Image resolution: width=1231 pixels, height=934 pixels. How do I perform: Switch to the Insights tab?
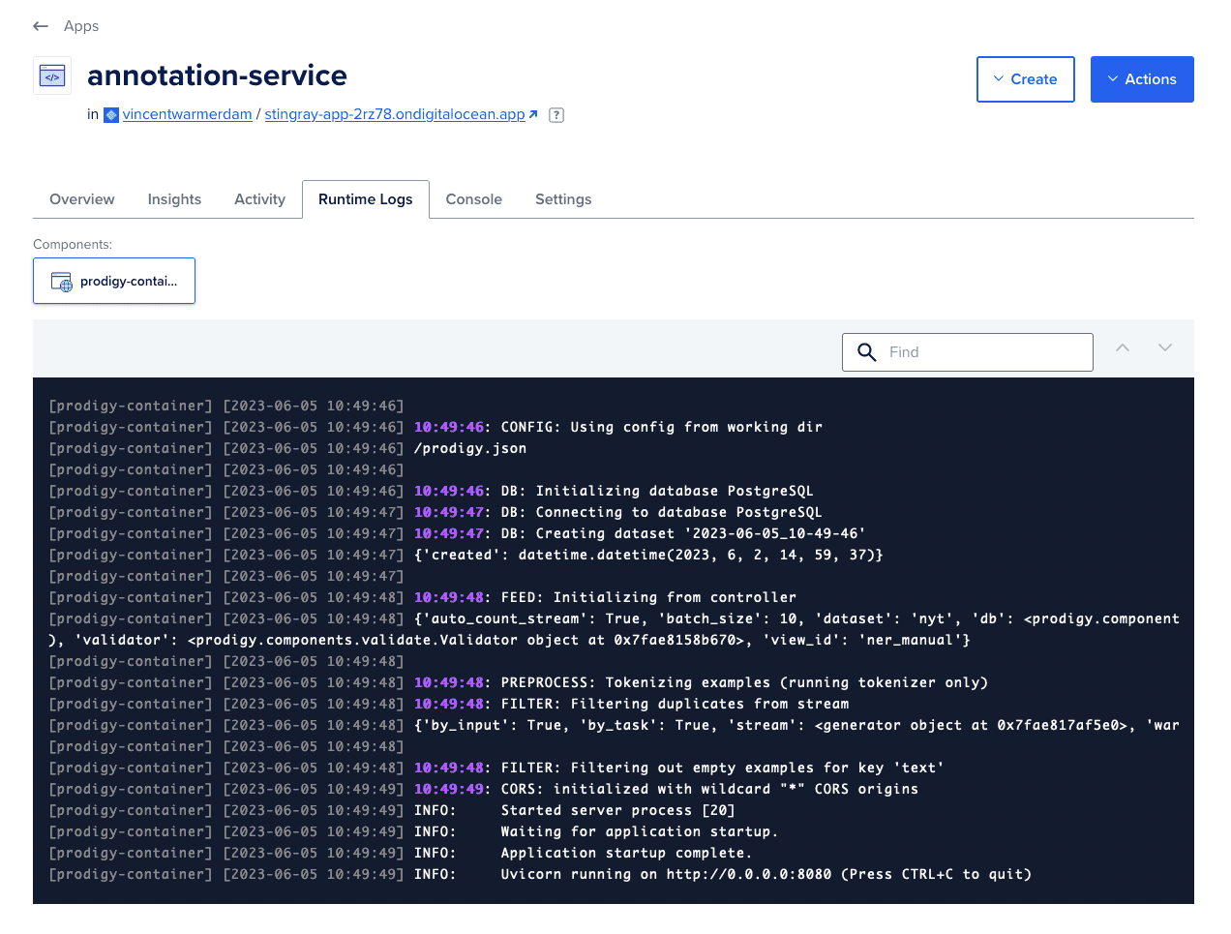click(x=174, y=198)
